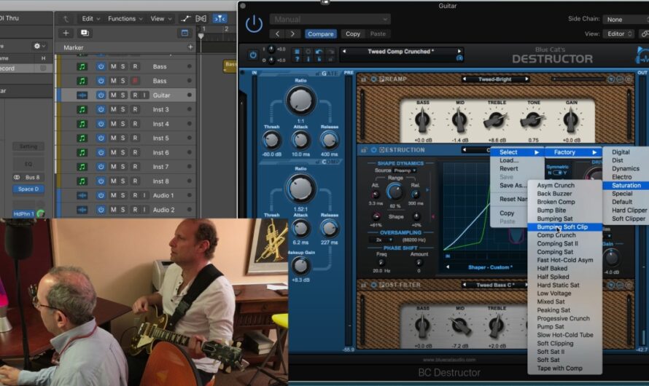
Task: Click the back arrow icon beside Edit
Action: point(66,19)
